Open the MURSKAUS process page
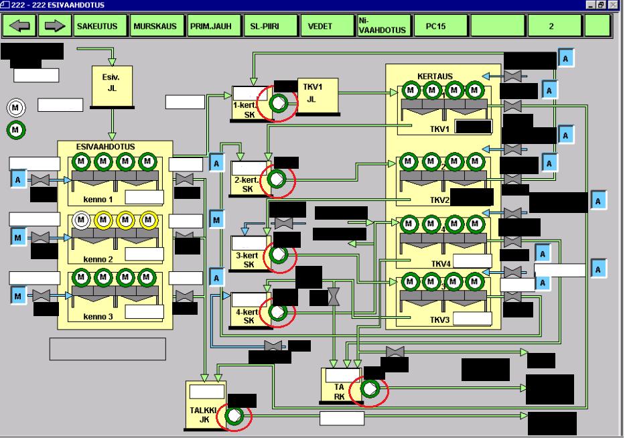 point(157,26)
